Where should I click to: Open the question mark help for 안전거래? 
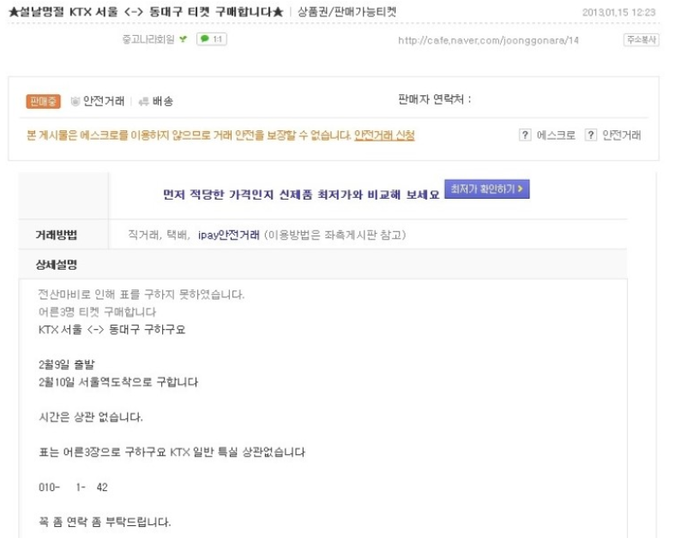[591, 135]
